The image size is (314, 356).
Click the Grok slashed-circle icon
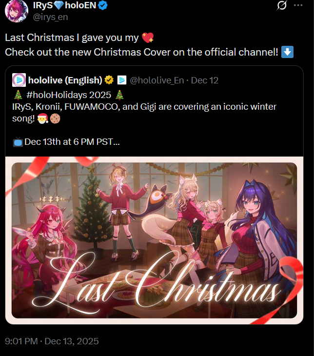click(x=281, y=5)
